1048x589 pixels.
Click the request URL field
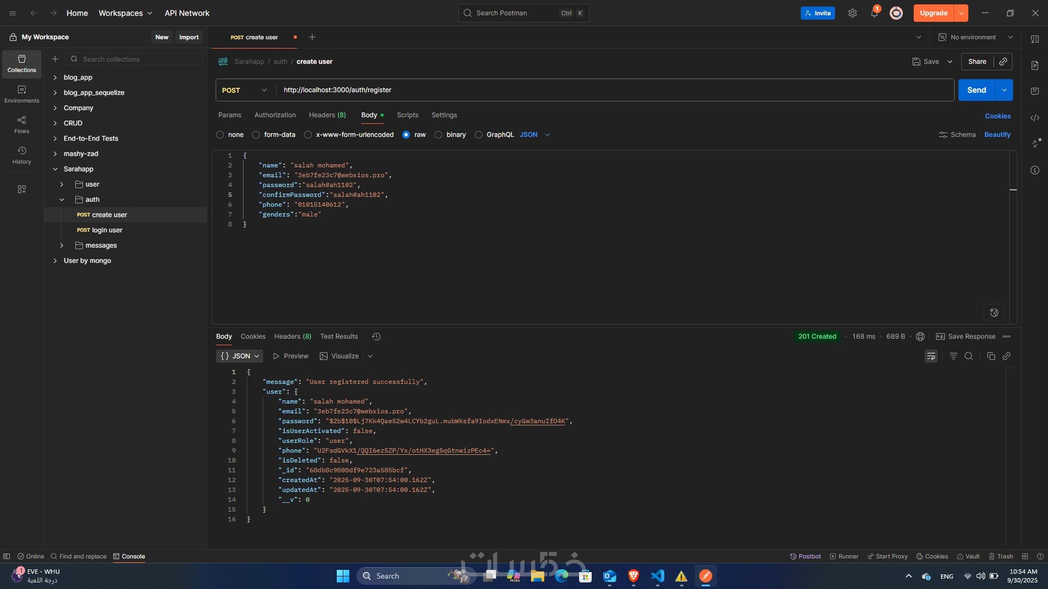(x=615, y=90)
